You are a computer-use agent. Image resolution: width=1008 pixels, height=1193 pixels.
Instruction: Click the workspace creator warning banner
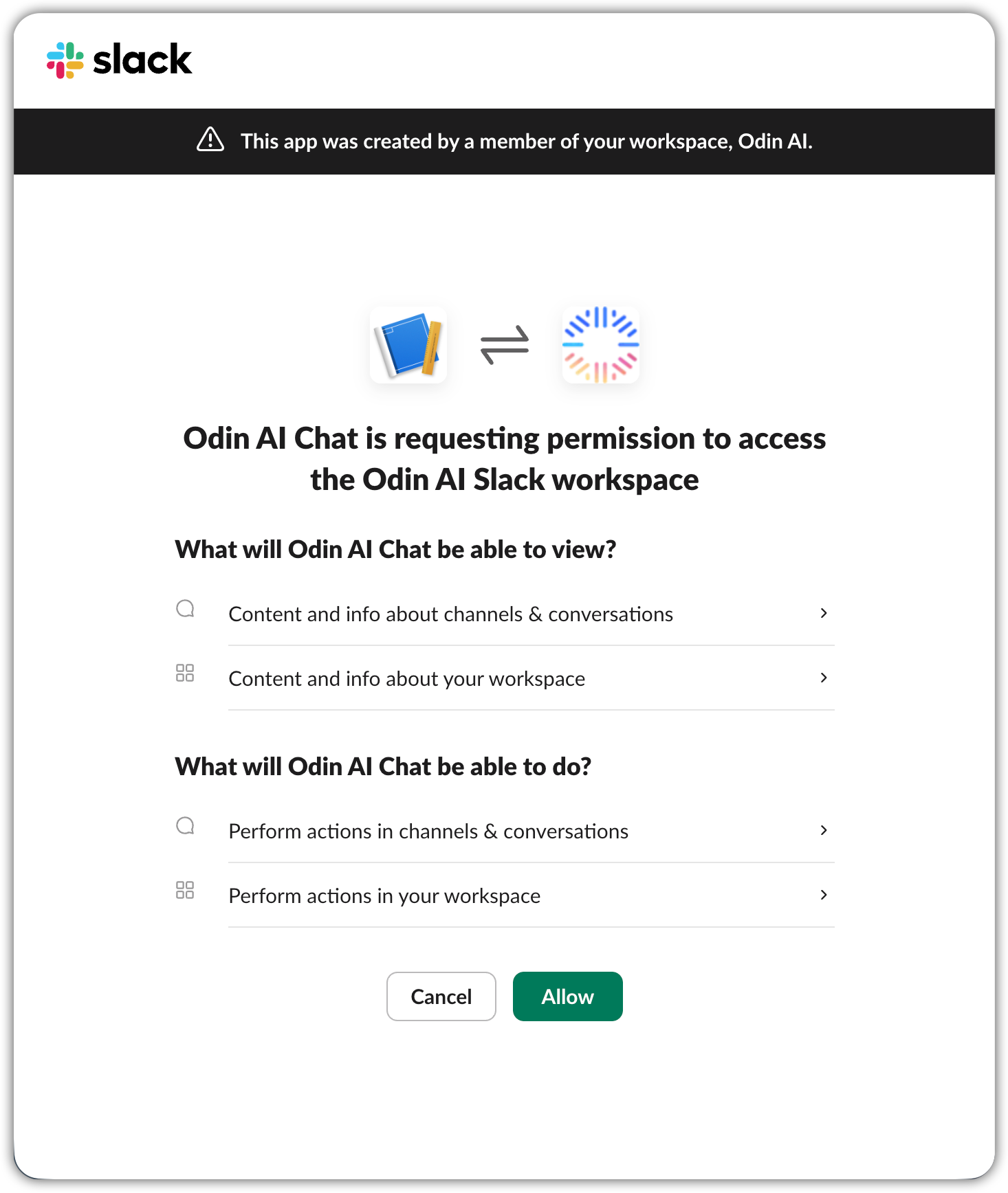(x=504, y=141)
